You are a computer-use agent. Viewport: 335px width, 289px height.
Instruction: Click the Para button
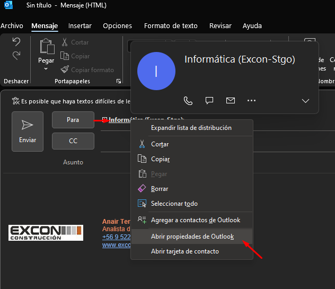pos(73,120)
